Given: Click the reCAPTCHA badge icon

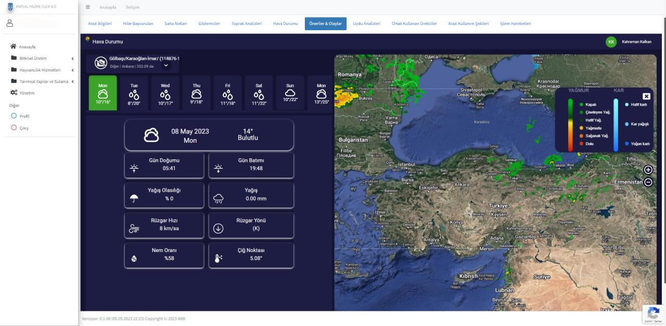Looking at the screenshot, I should [x=652, y=313].
